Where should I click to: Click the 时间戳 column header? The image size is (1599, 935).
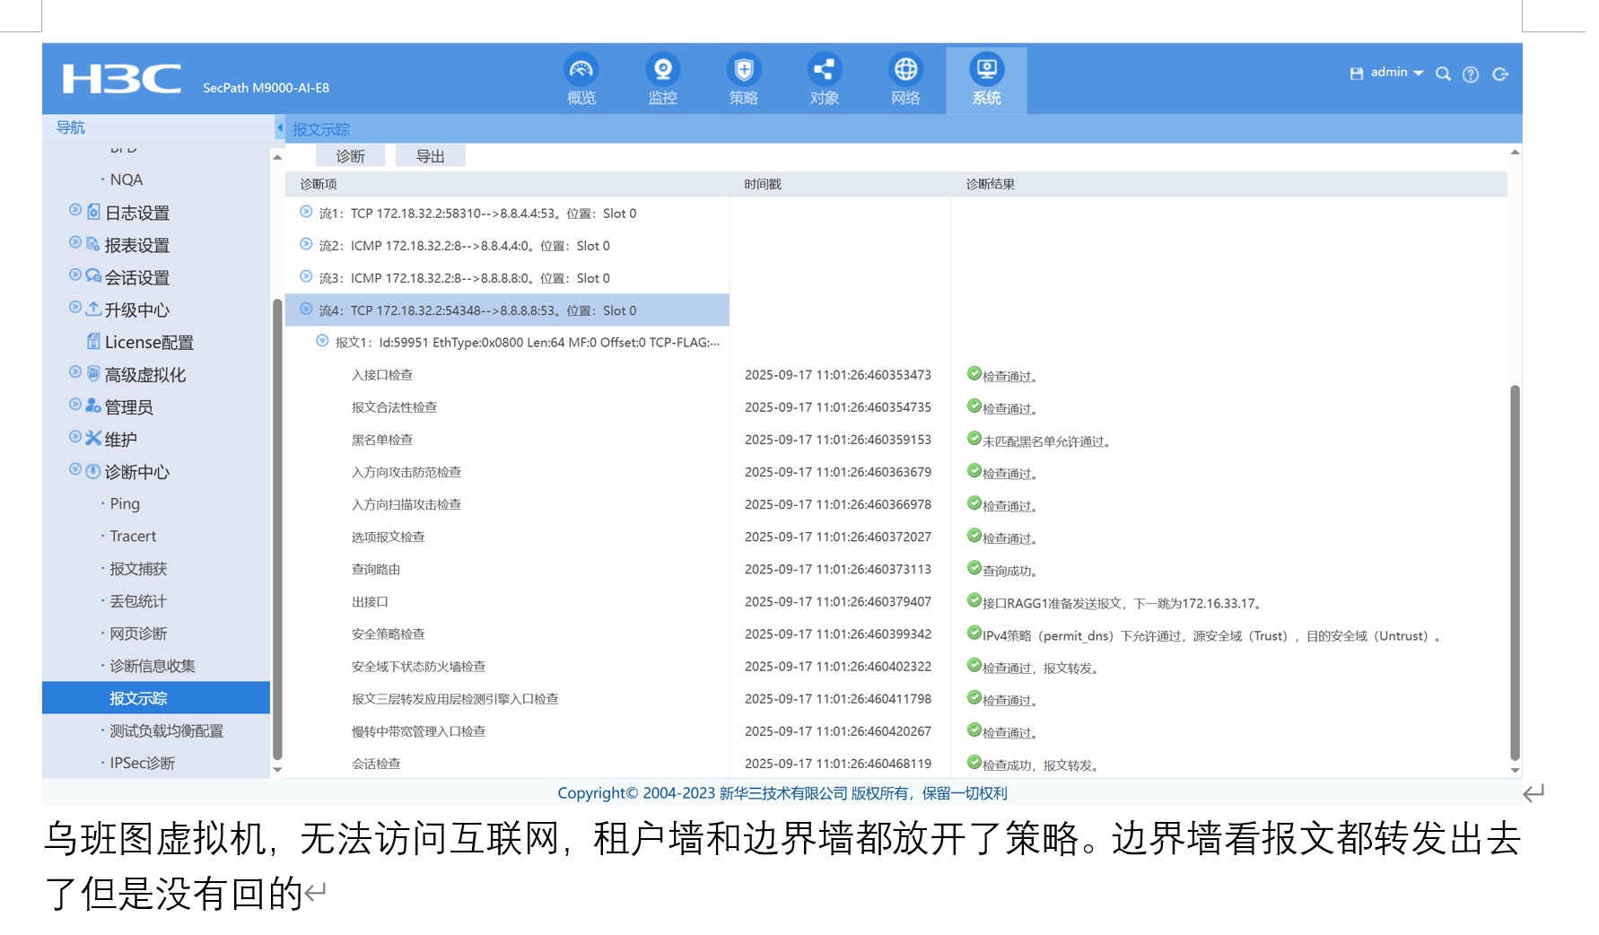(763, 184)
